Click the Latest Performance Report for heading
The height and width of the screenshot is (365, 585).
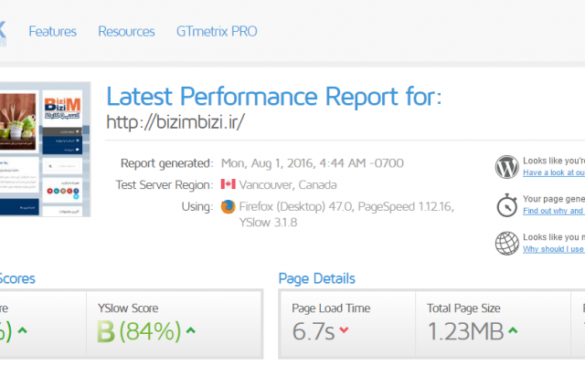(x=274, y=97)
